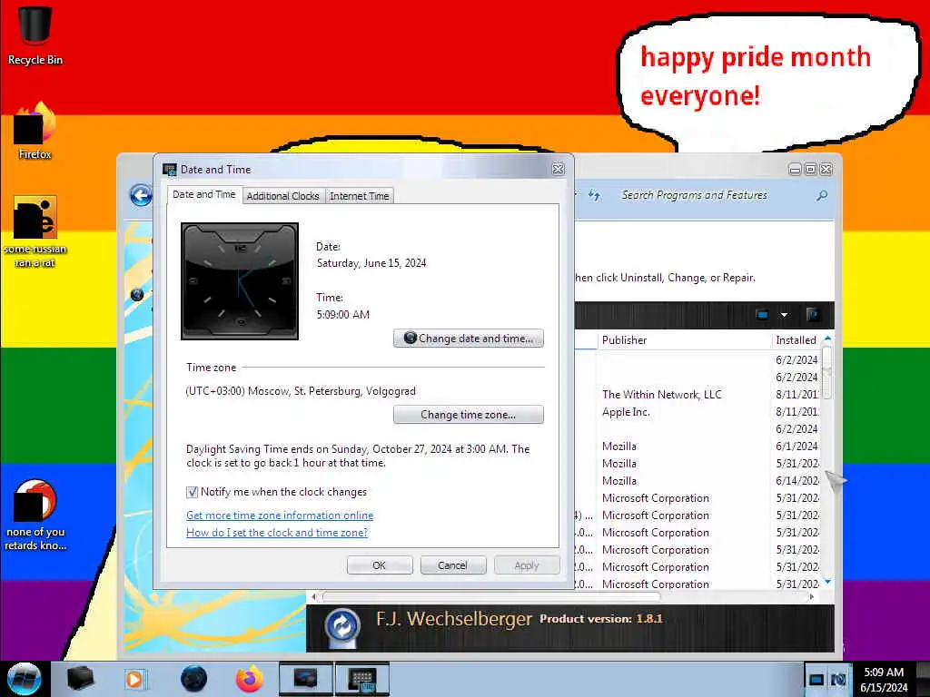Open the dark globe taskbar icon
This screenshot has height=697, width=930.
coord(194,679)
